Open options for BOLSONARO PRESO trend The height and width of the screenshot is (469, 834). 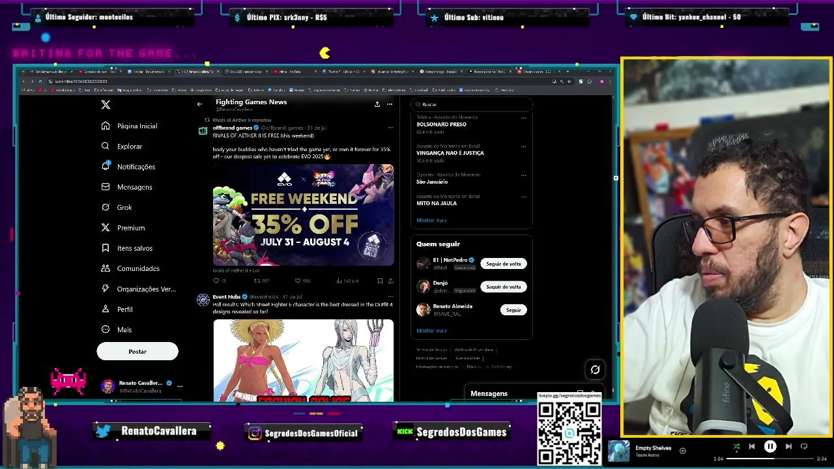pyautogui.click(x=523, y=118)
